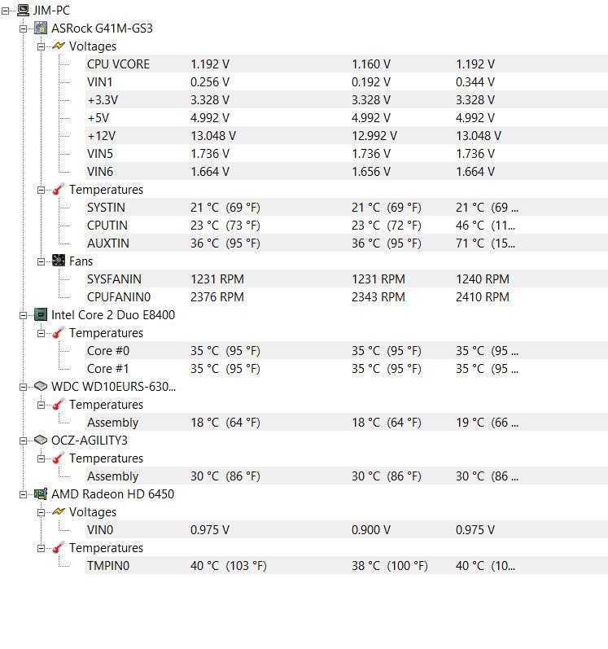Click the OCZ-AGILITY3 drive icon
Viewport: 608px width, 649px height.
[41, 440]
